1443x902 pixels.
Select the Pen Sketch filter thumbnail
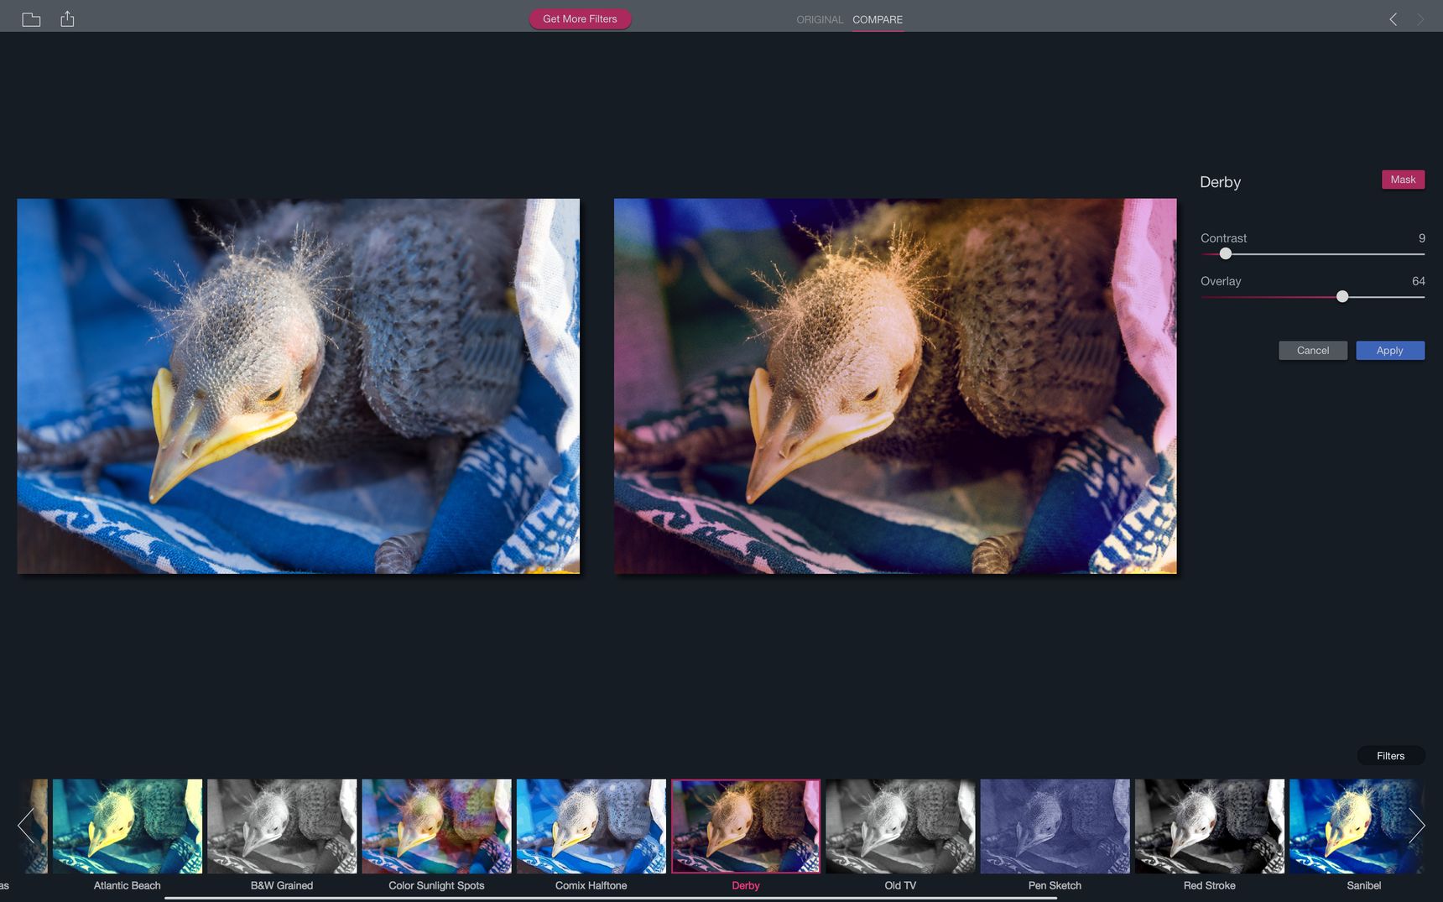point(1055,826)
